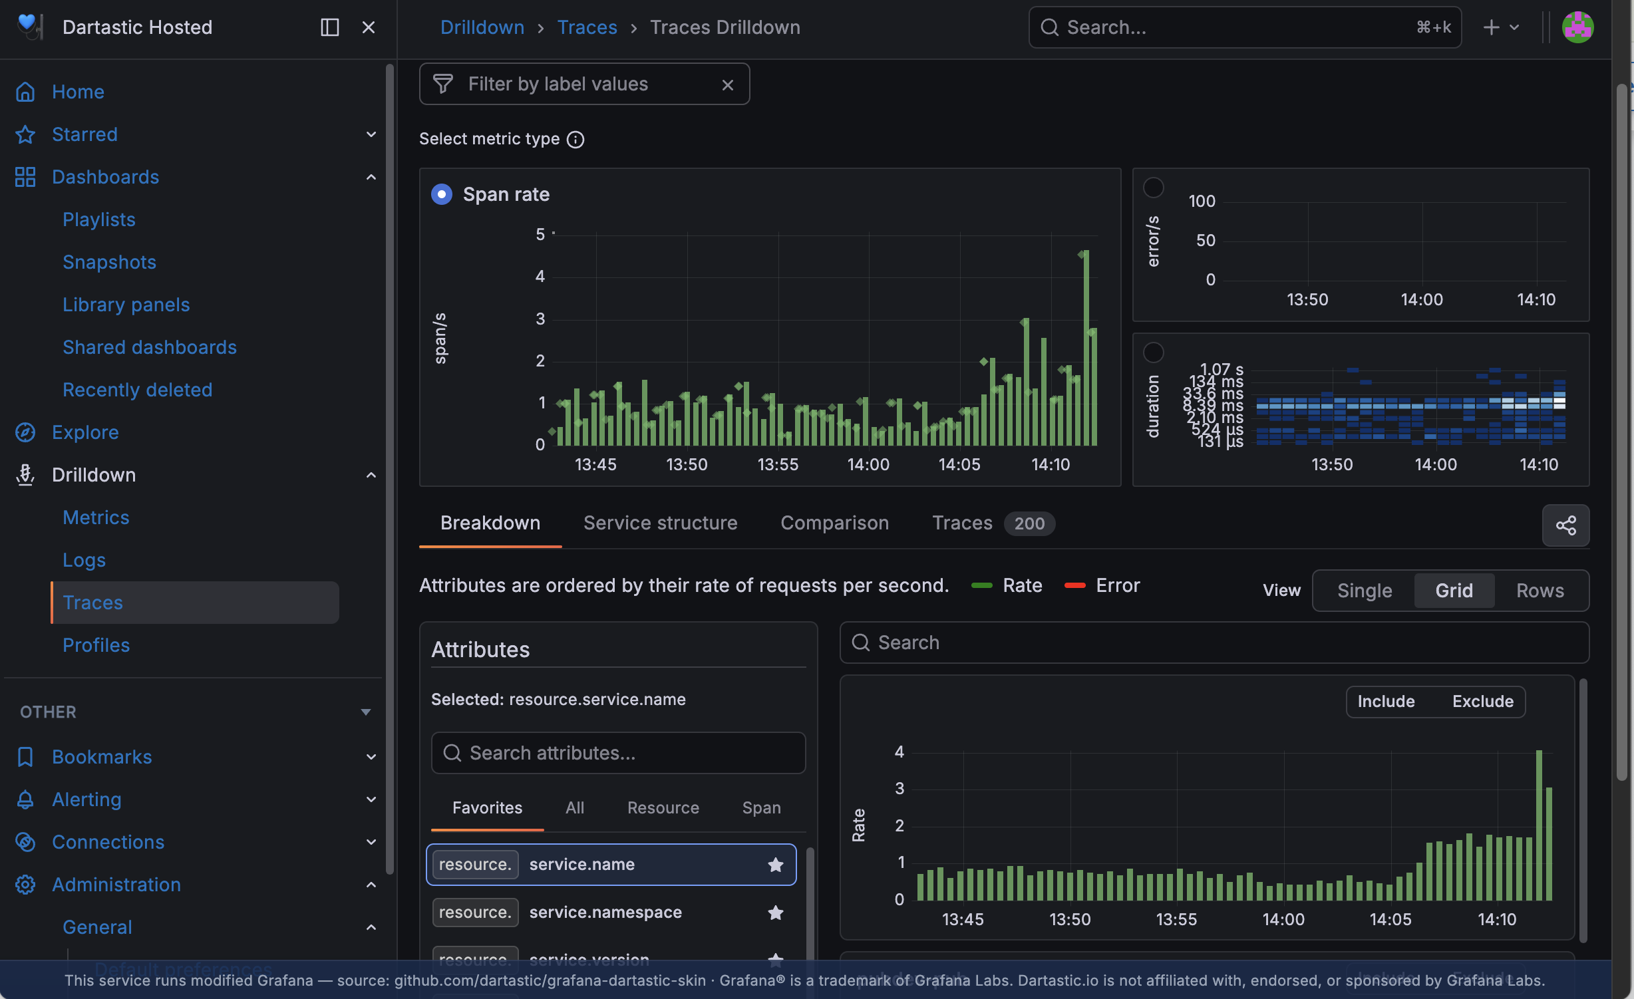Open the Traces 200 tab

click(x=993, y=523)
